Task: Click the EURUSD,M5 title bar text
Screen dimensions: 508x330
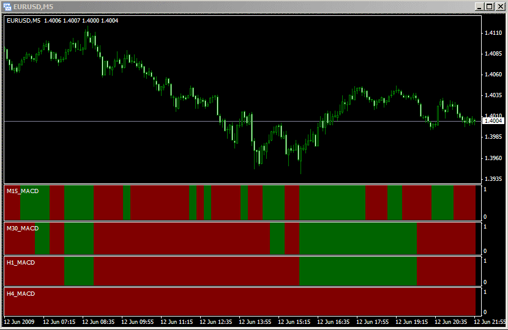Action: (x=34, y=7)
